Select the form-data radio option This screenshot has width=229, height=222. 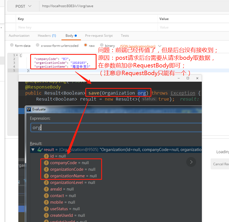12,45
